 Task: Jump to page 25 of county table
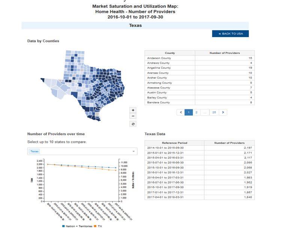(x=214, y=112)
